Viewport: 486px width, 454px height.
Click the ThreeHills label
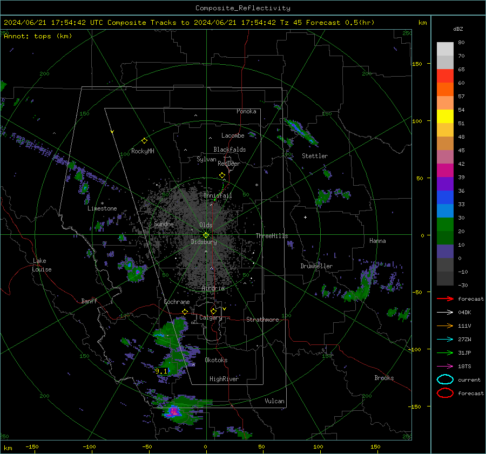coord(272,236)
